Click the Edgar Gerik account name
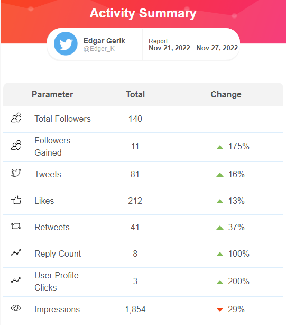 tap(104, 41)
